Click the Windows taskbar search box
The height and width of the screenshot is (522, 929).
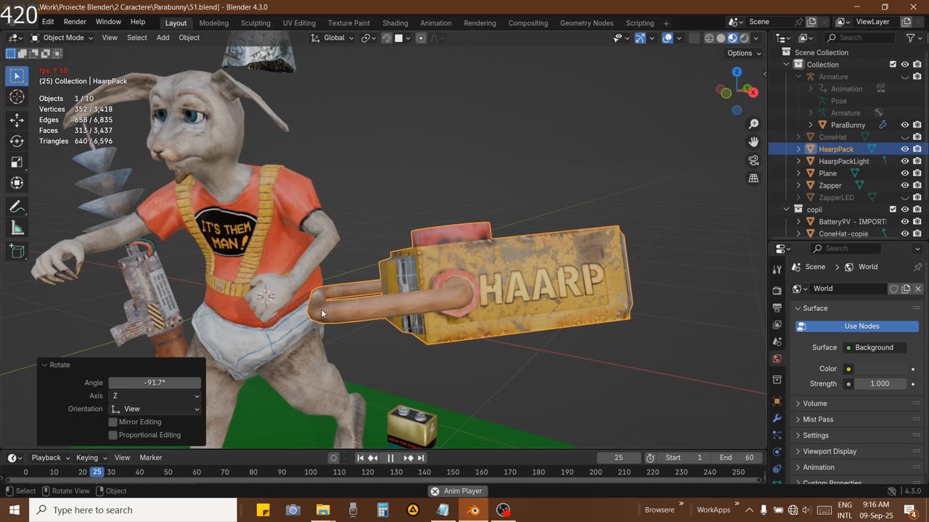133,510
